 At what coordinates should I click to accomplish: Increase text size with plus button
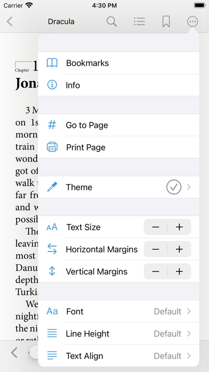click(180, 227)
